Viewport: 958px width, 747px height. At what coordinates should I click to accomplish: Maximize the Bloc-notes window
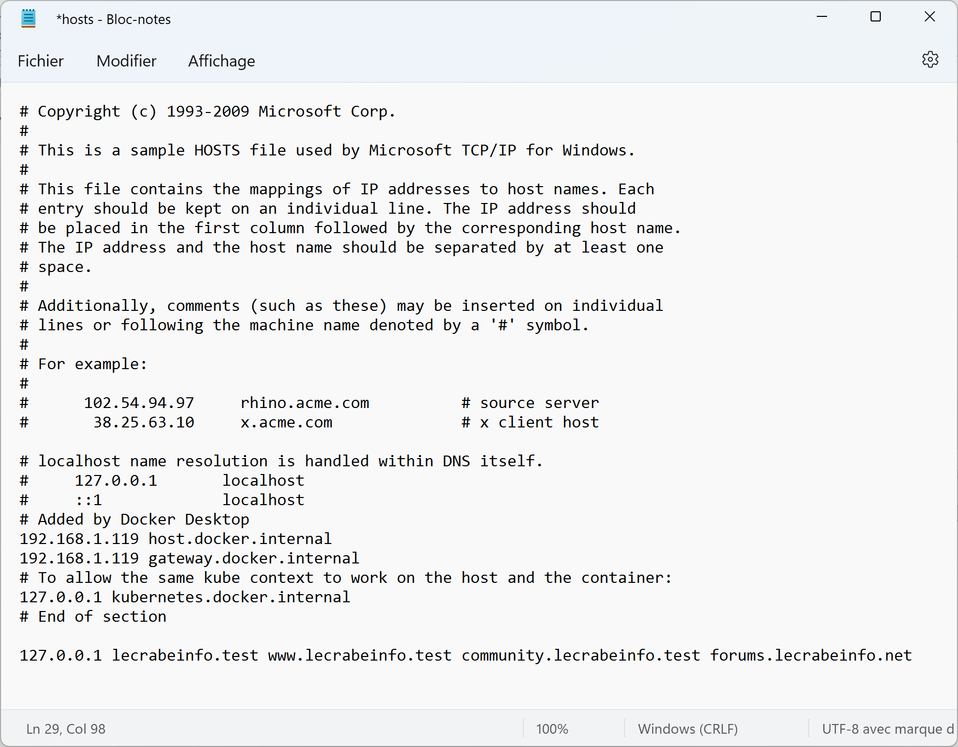click(x=876, y=17)
